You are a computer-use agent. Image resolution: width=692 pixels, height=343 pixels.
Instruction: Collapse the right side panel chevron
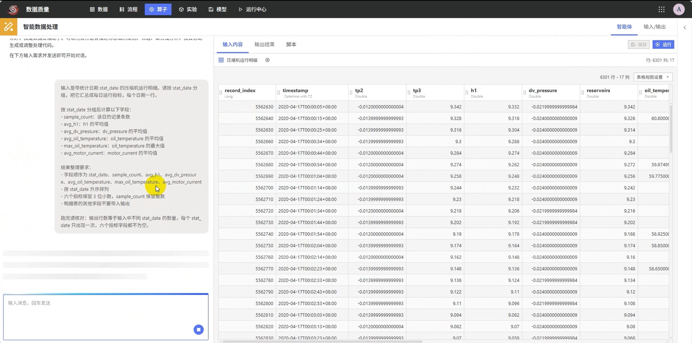[x=684, y=27]
